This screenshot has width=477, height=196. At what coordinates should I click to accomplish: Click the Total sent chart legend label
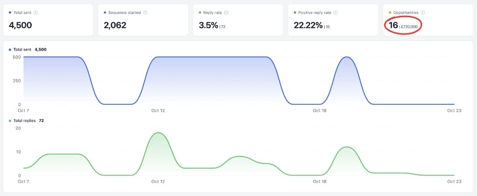click(22, 49)
